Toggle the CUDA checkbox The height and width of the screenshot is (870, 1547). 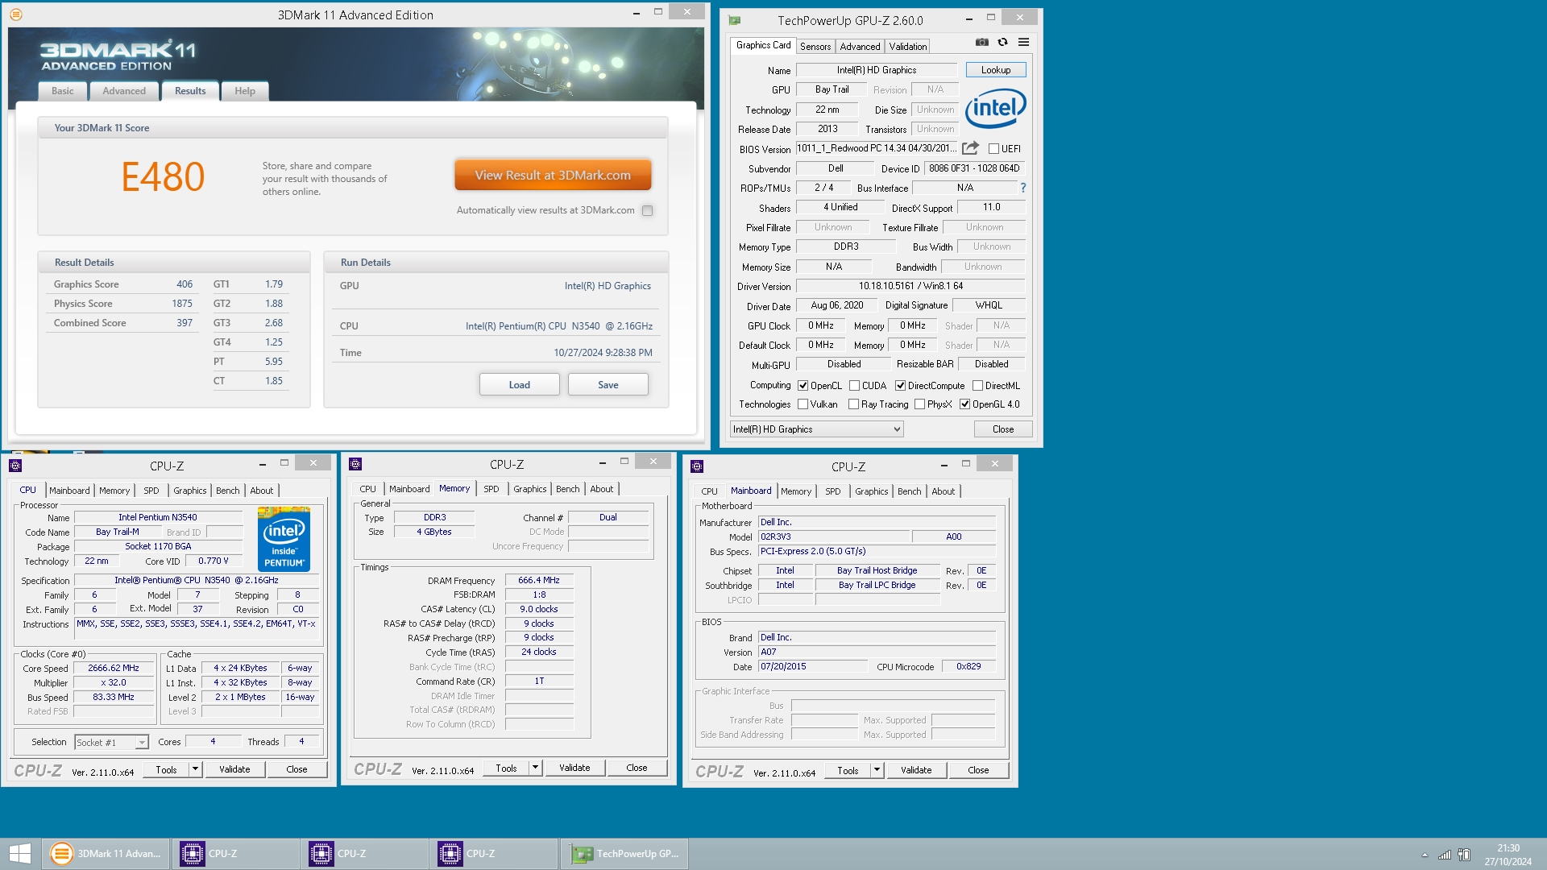[x=854, y=386]
